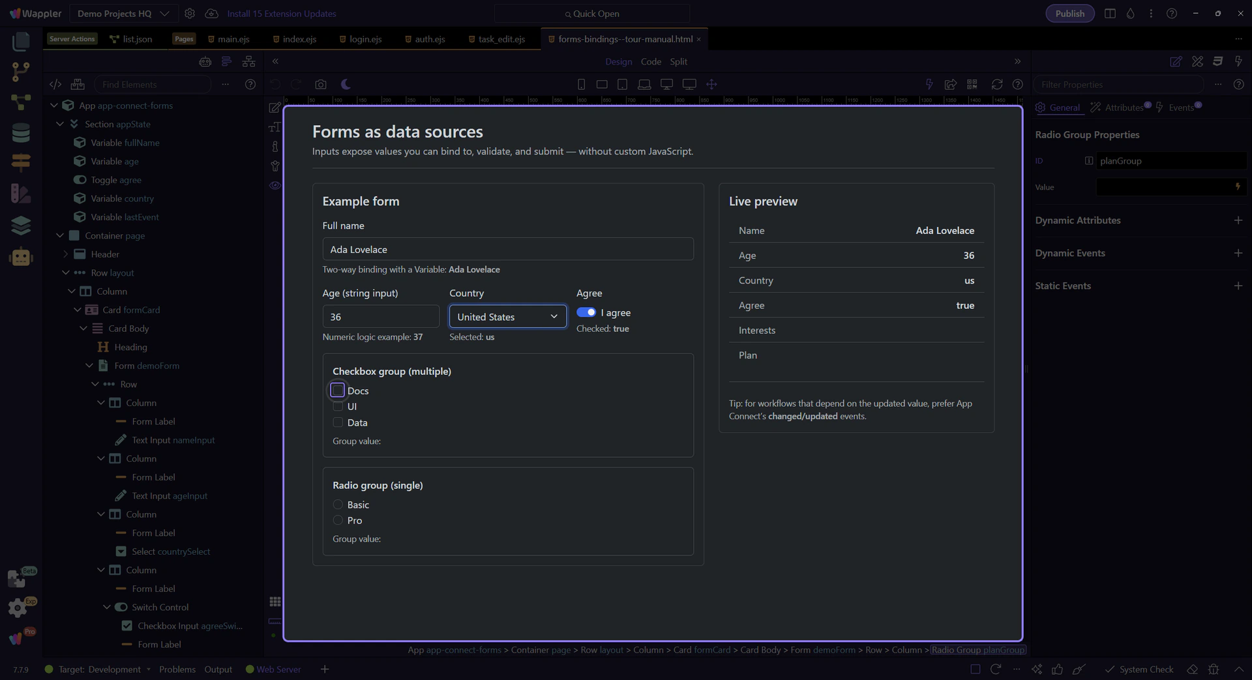1252x680 pixels.
Task: Select the mobile phone viewport icon
Action: pyautogui.click(x=581, y=84)
